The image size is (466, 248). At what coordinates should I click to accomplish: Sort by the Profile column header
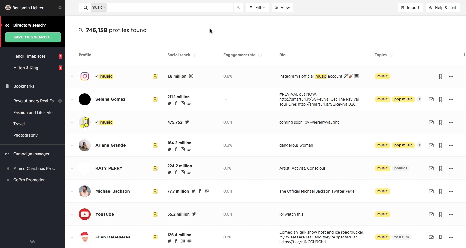(x=85, y=55)
